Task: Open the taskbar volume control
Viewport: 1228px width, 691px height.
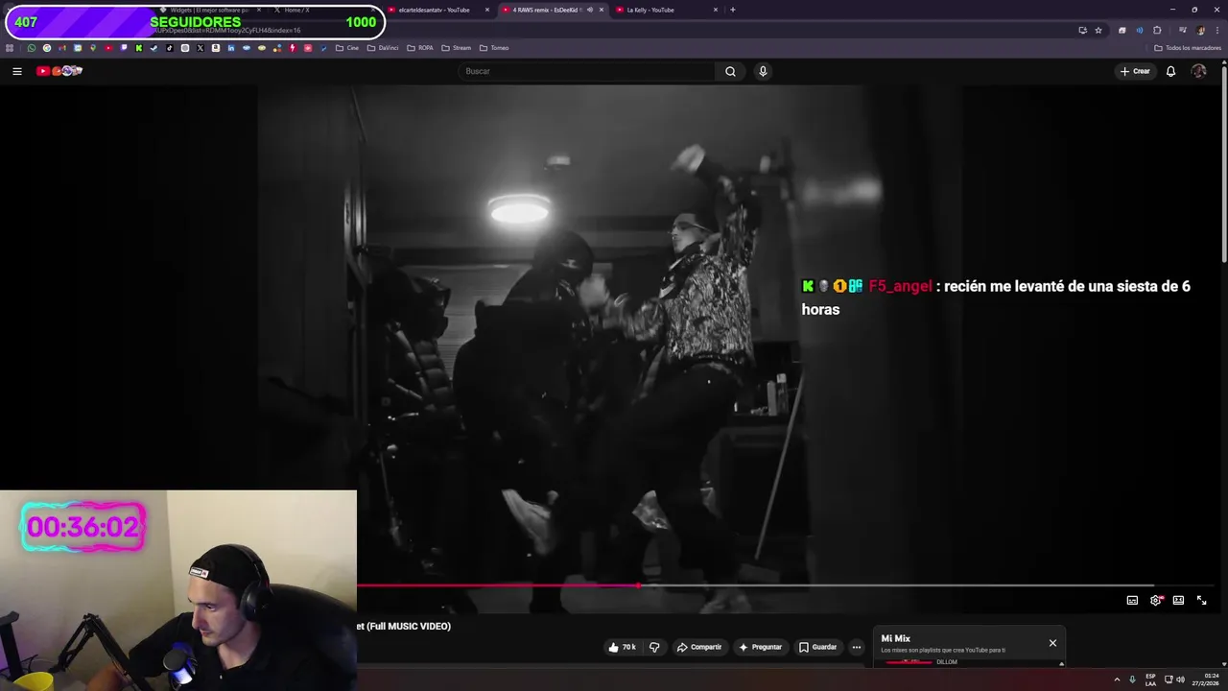Action: [1180, 679]
